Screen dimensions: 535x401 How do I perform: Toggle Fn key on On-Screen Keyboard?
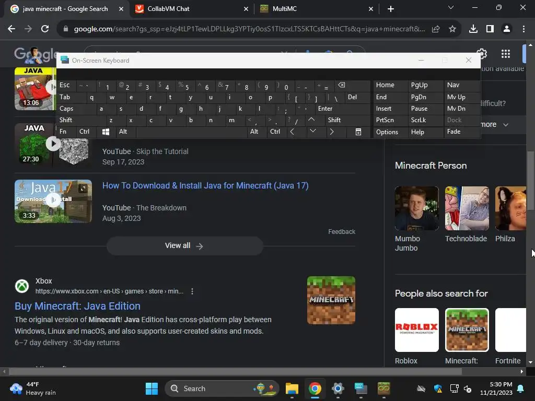(x=66, y=132)
